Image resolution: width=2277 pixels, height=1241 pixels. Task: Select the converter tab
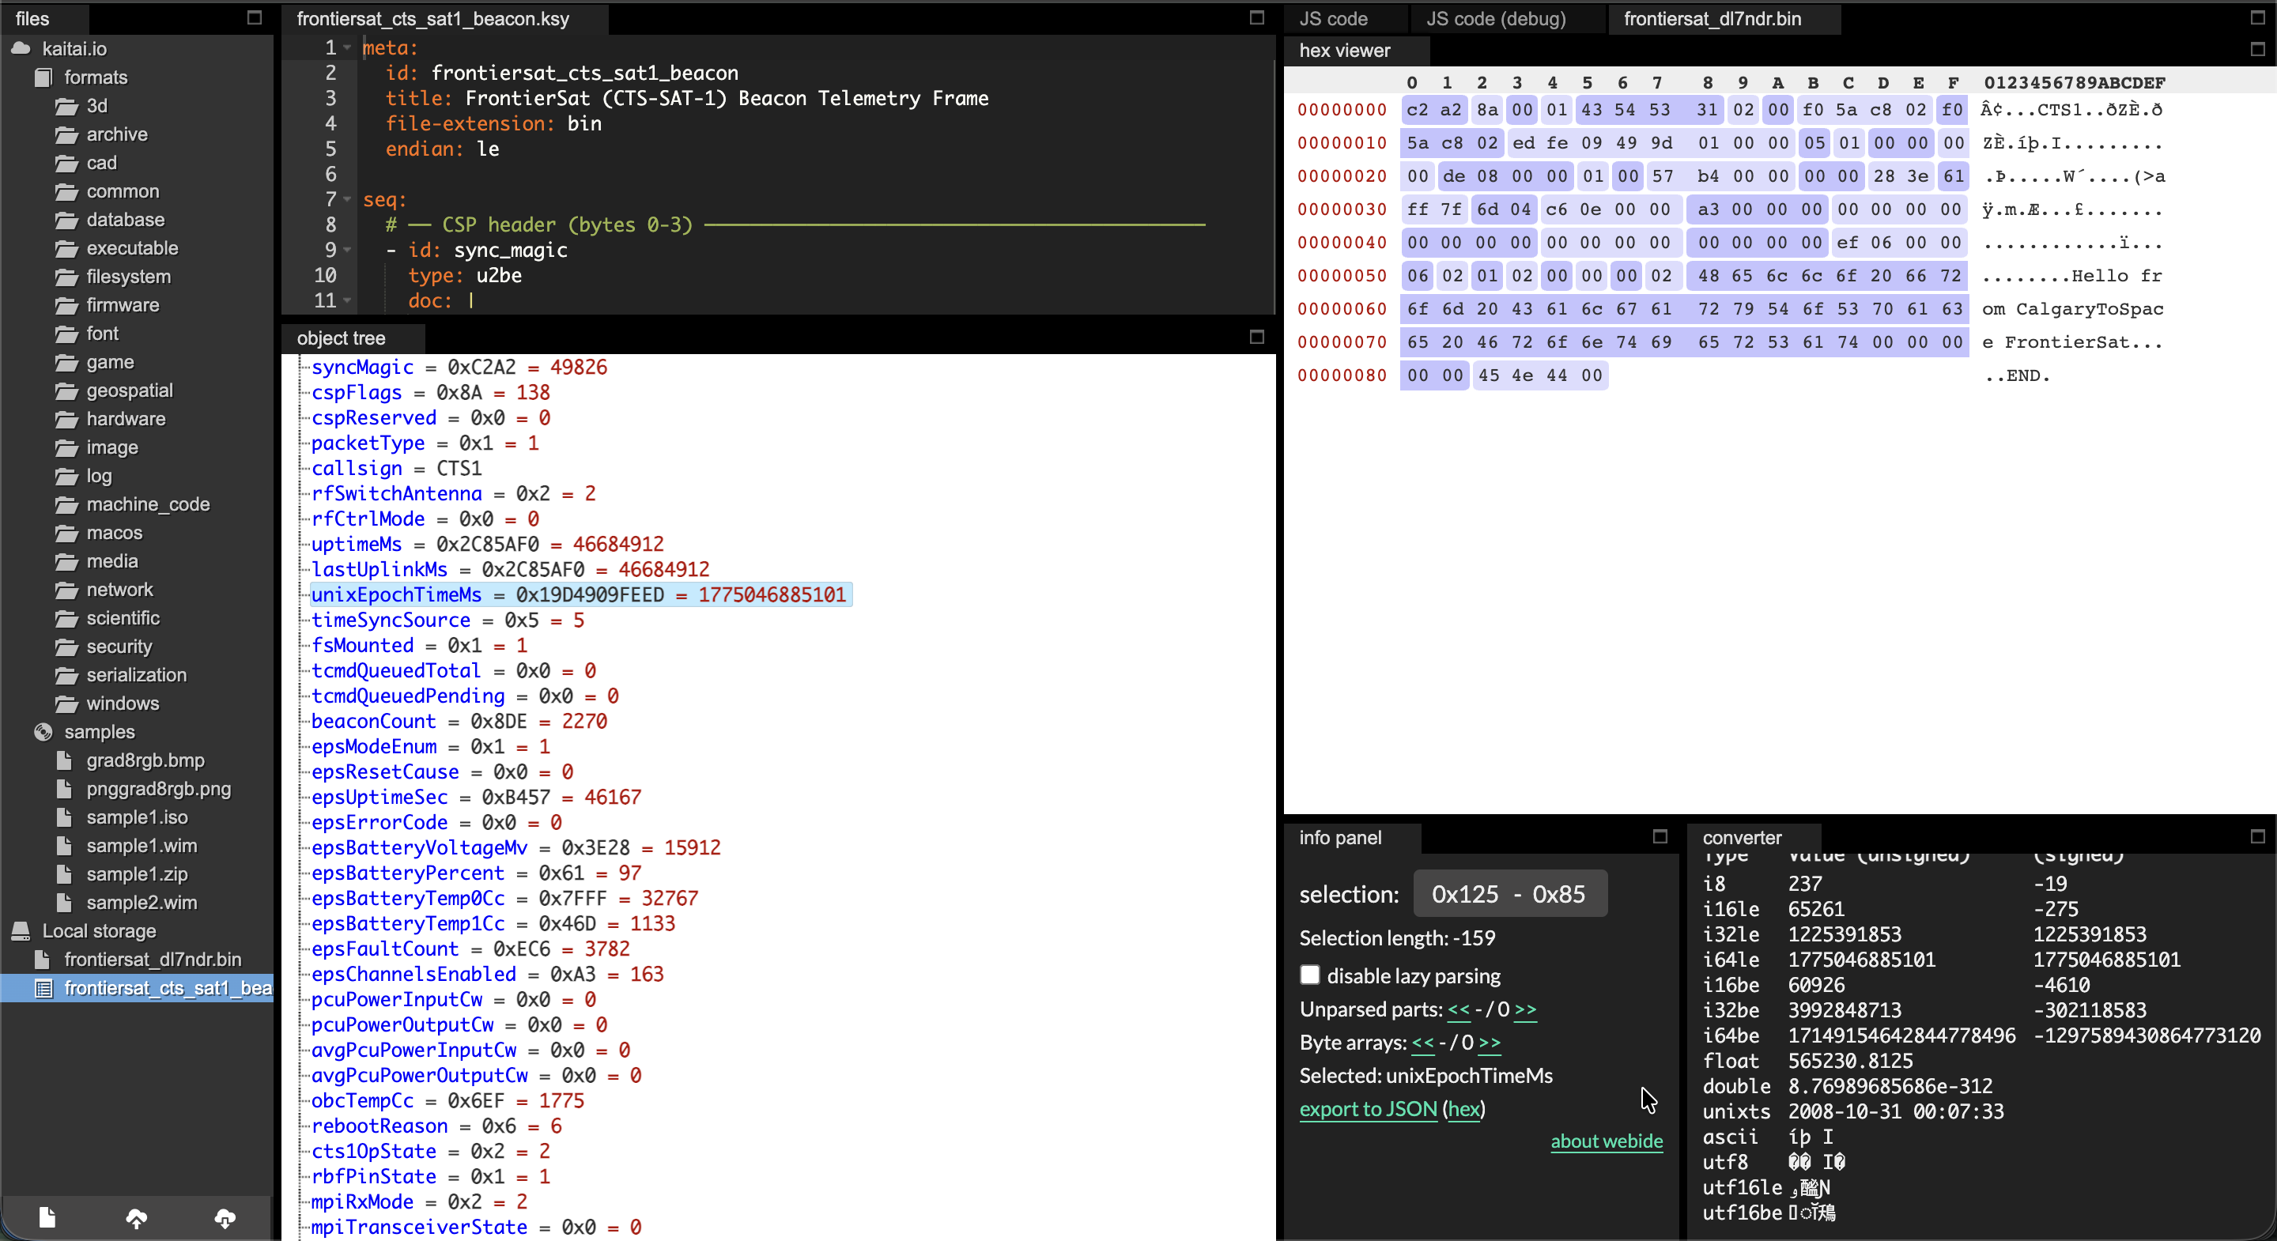(x=1743, y=837)
